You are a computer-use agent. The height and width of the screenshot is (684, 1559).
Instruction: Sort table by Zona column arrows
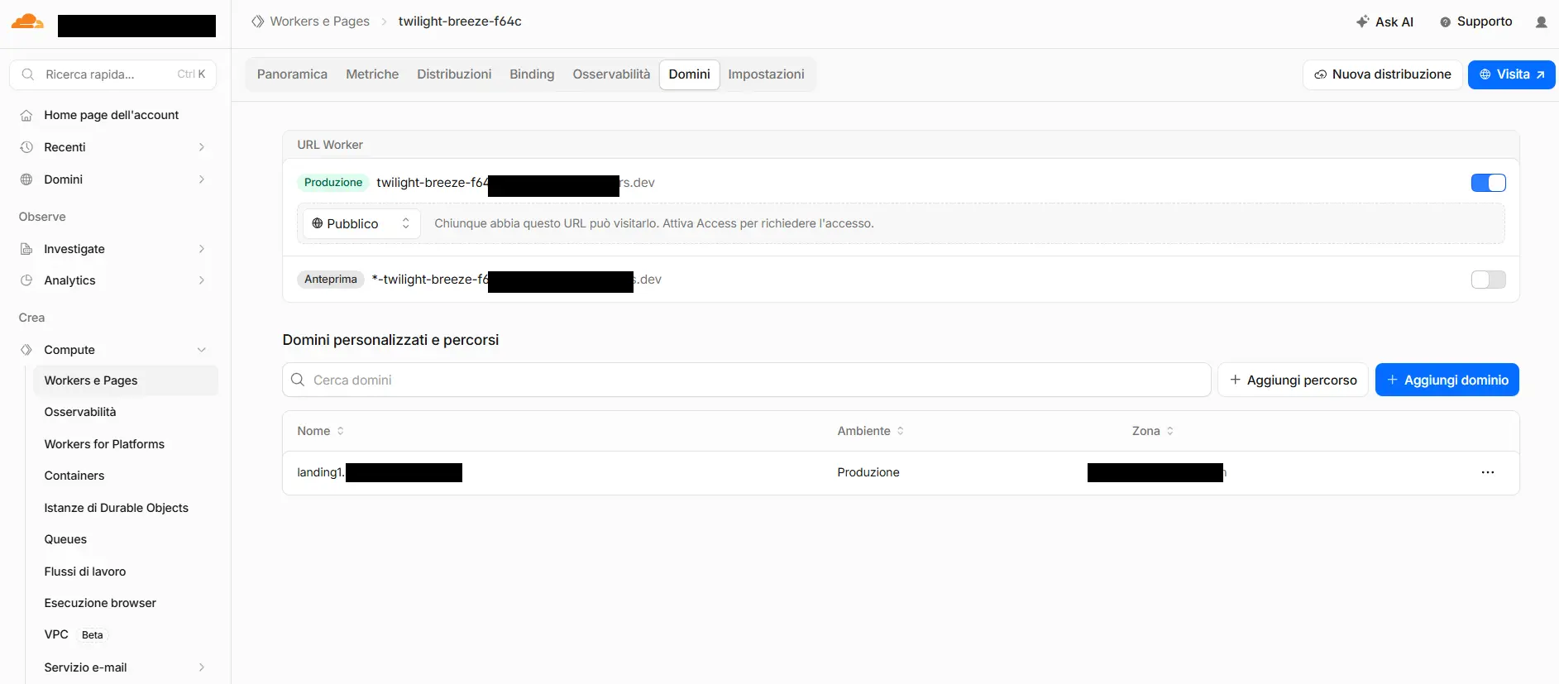pos(1169,431)
